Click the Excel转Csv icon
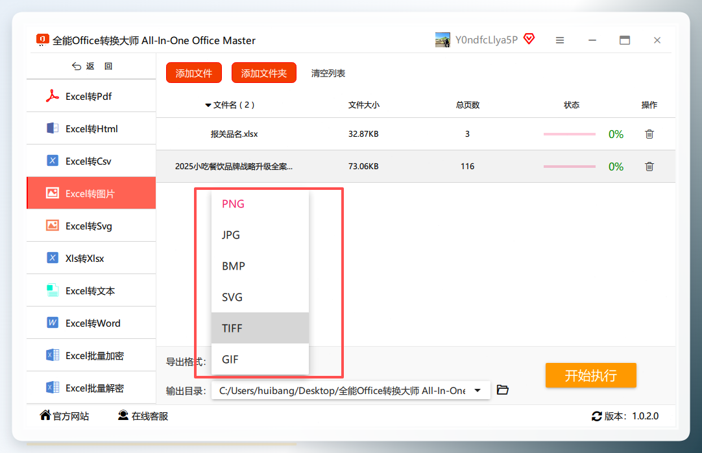Screen dimensions: 702x453 (x=53, y=161)
